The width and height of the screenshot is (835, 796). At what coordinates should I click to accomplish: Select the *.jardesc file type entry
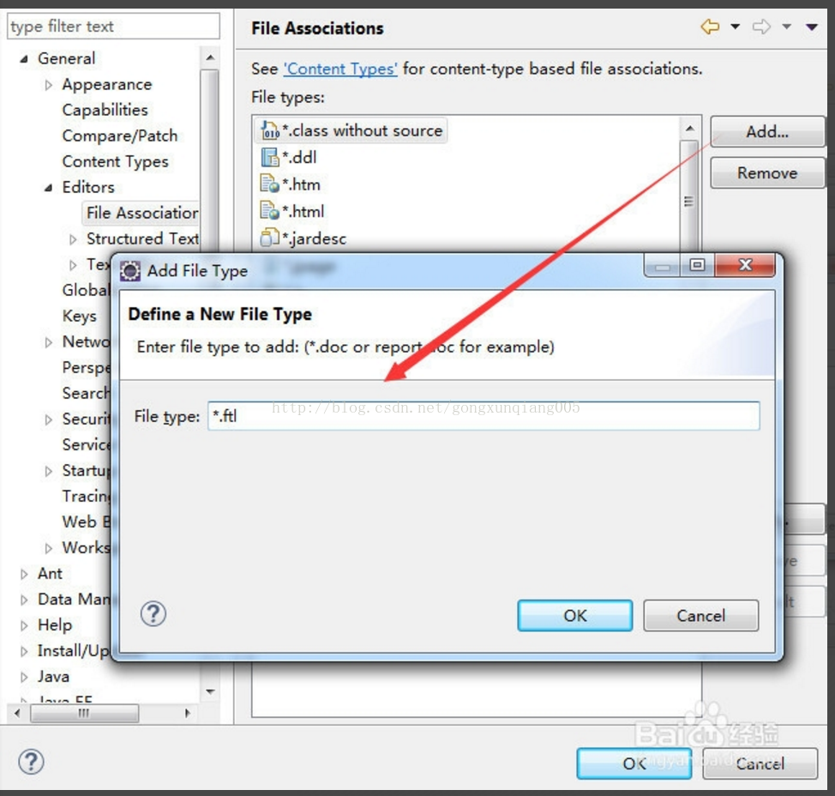[x=314, y=238]
